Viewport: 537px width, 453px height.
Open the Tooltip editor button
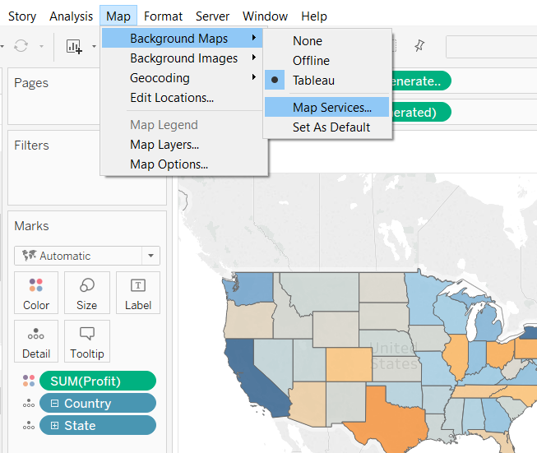tap(86, 342)
